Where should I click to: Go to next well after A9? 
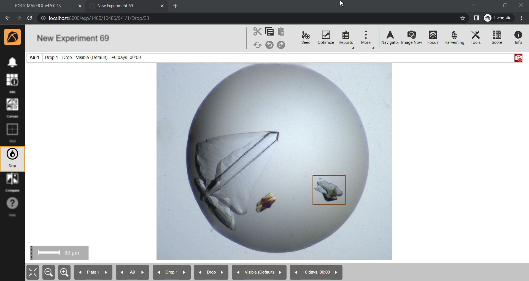(143, 272)
